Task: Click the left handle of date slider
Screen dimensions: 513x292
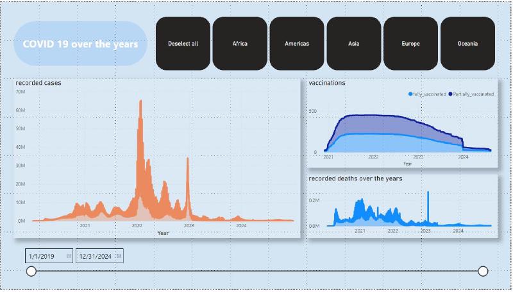Action: pyautogui.click(x=31, y=271)
